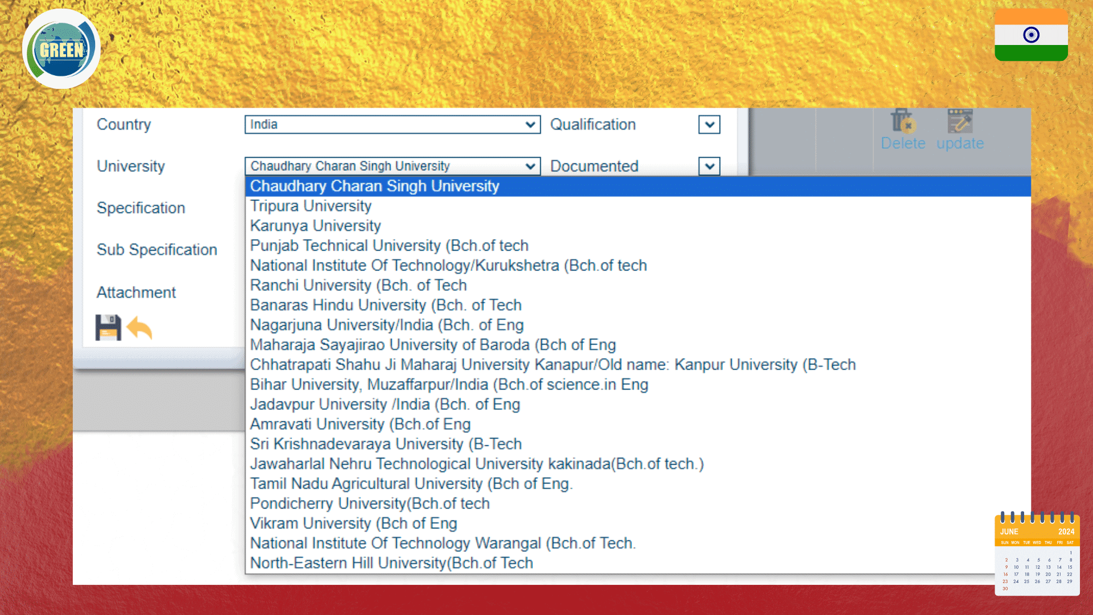1093x615 pixels.
Task: Choose Vikram University (Bch of Eng
Action: coord(354,524)
